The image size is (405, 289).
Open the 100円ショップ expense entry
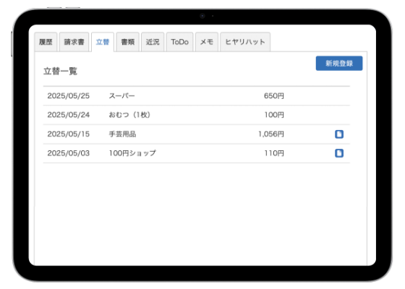click(x=197, y=153)
